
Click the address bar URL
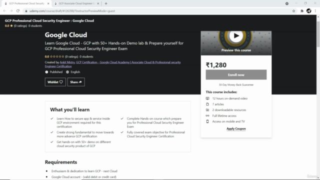[x=72, y=11]
